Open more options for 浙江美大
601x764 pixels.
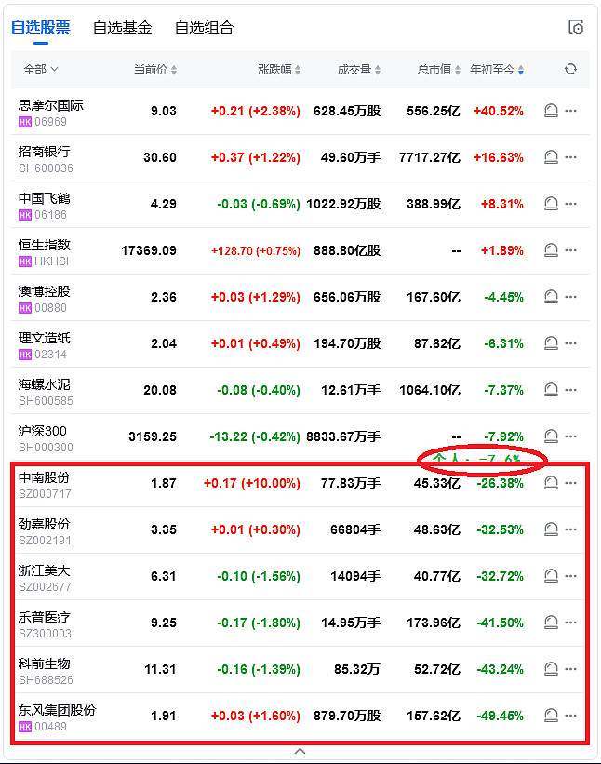tap(571, 576)
